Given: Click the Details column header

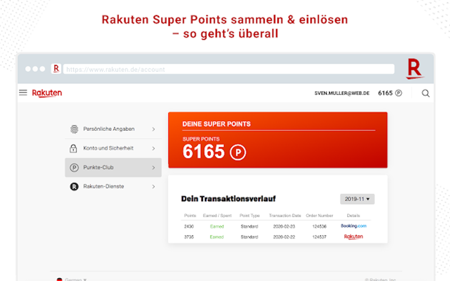Looking at the screenshot, I should click(353, 216).
